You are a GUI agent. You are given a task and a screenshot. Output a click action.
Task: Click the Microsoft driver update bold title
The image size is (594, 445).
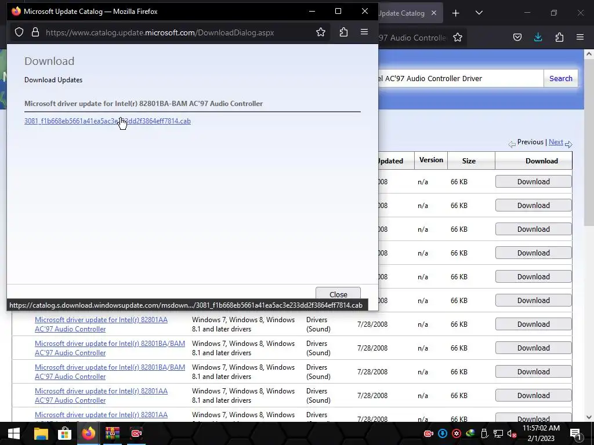pos(144,104)
